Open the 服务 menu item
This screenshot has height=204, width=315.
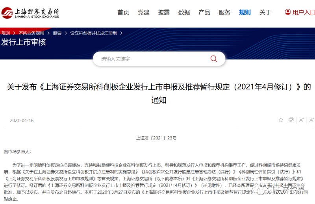coord(224,13)
